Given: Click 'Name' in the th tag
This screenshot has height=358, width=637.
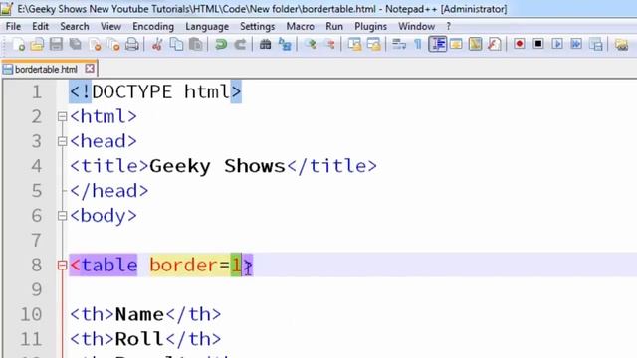Looking at the screenshot, I should point(139,314).
